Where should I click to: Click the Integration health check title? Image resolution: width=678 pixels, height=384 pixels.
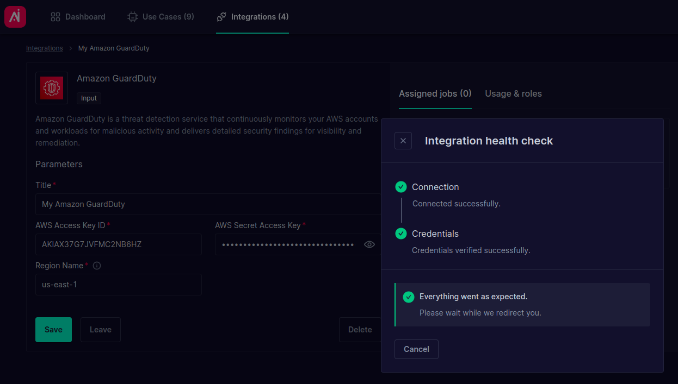tap(489, 141)
